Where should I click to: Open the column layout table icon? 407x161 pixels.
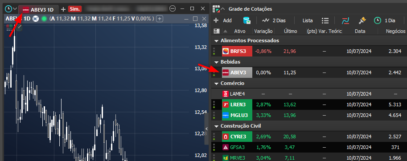pyautogui.click(x=217, y=31)
